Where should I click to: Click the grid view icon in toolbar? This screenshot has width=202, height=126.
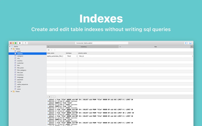click(x=48, y=50)
